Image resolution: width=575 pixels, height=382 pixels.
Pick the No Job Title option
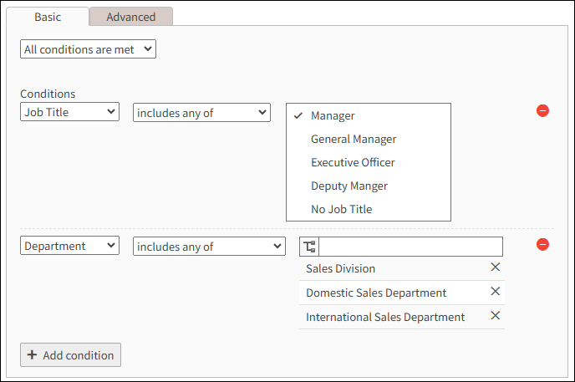(341, 209)
